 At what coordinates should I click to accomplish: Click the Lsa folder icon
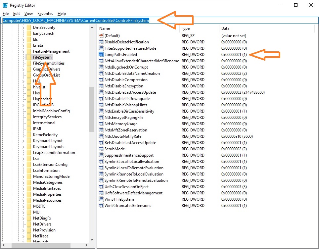[29, 159]
